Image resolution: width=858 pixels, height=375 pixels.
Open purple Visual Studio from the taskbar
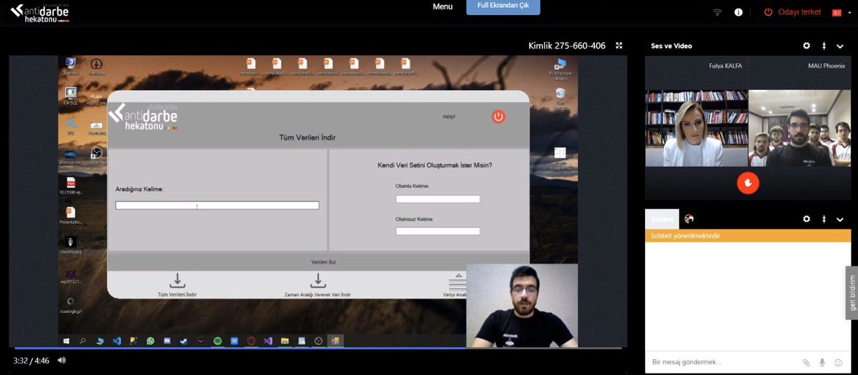267,341
